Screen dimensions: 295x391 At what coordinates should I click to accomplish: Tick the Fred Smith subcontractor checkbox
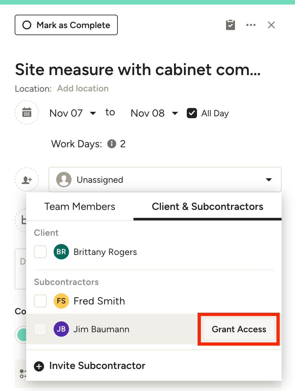(41, 301)
